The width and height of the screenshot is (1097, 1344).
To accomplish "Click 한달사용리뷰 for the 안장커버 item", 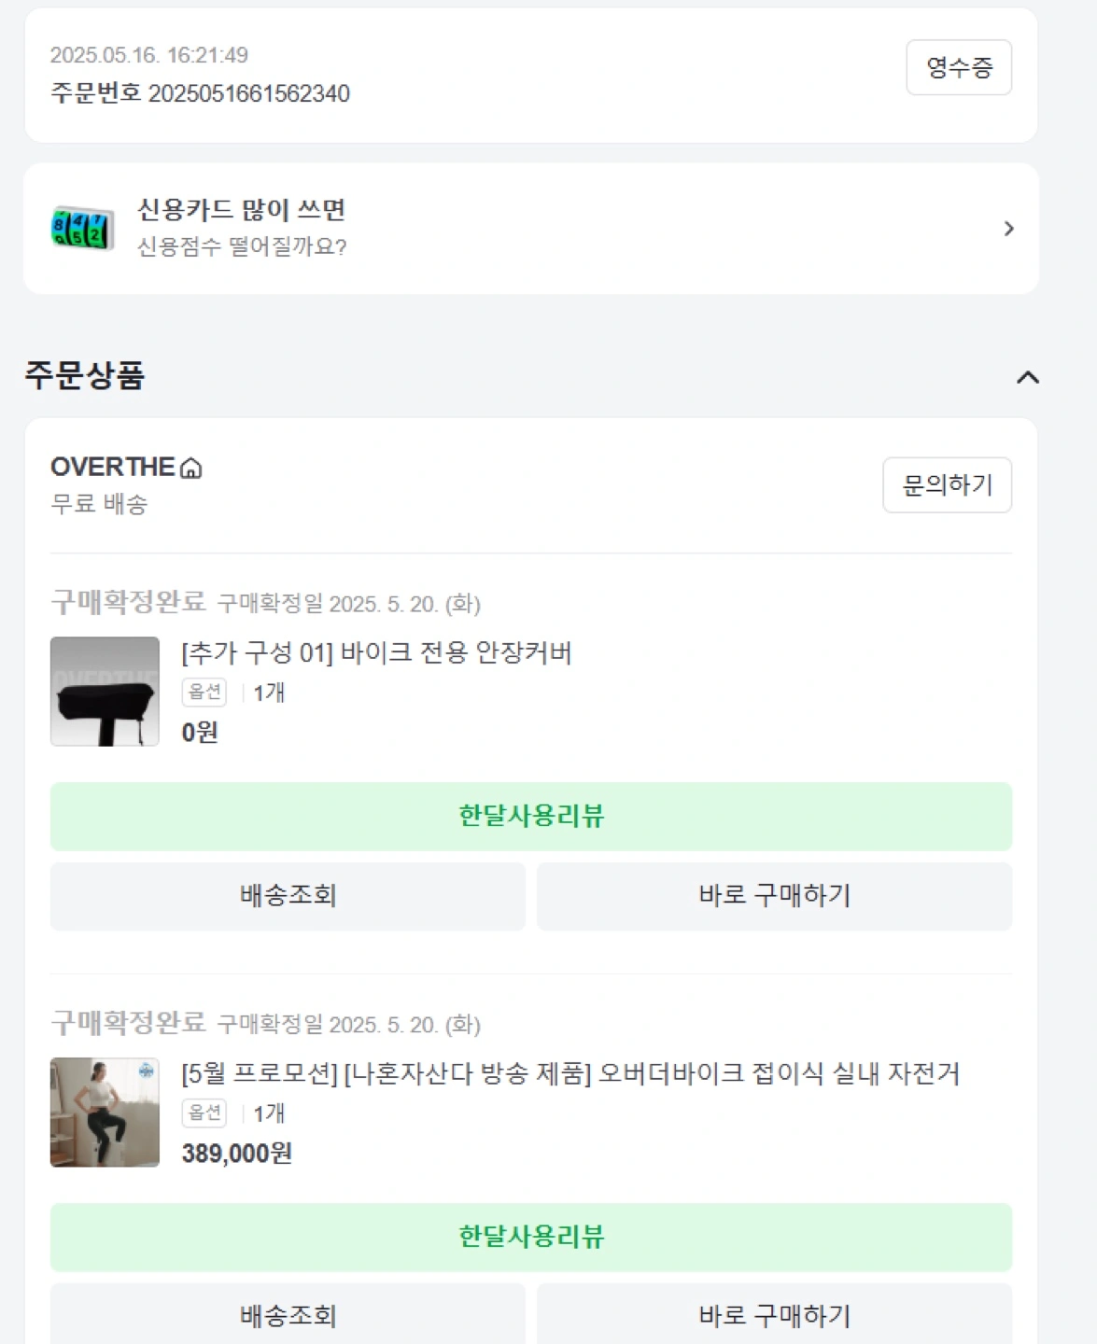I will [531, 817].
